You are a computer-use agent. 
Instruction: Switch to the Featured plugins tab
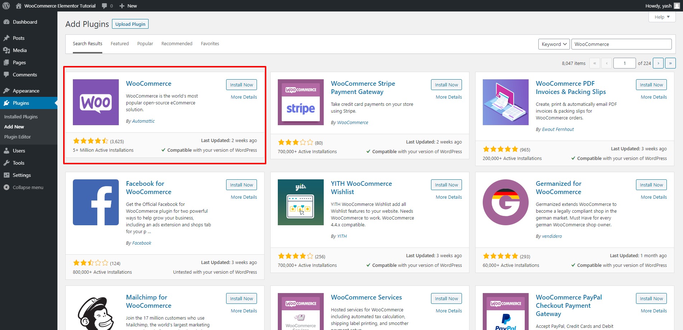click(x=120, y=43)
